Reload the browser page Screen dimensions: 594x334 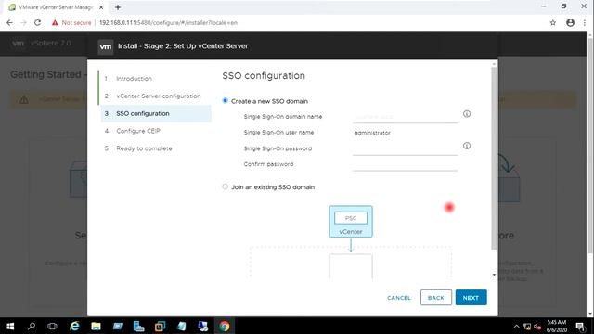tap(37, 22)
